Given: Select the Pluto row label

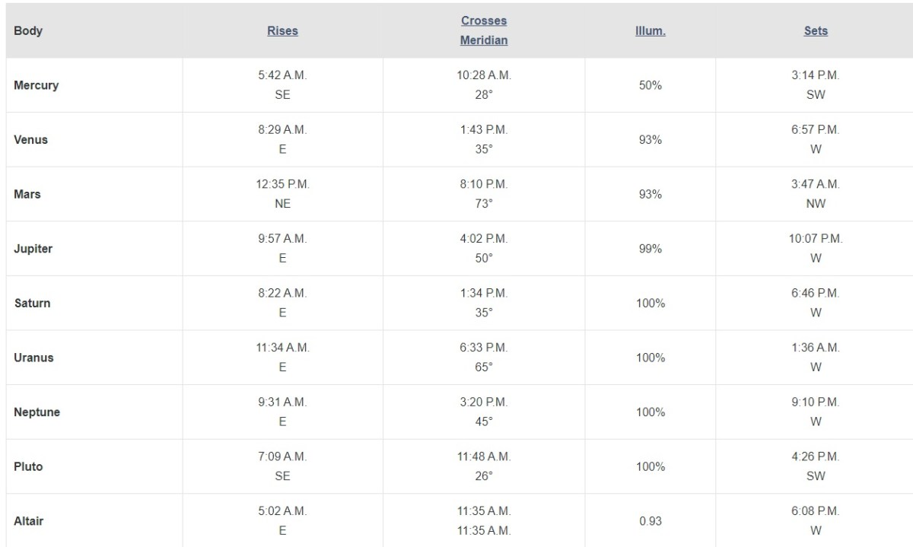Looking at the screenshot, I should pos(28,466).
